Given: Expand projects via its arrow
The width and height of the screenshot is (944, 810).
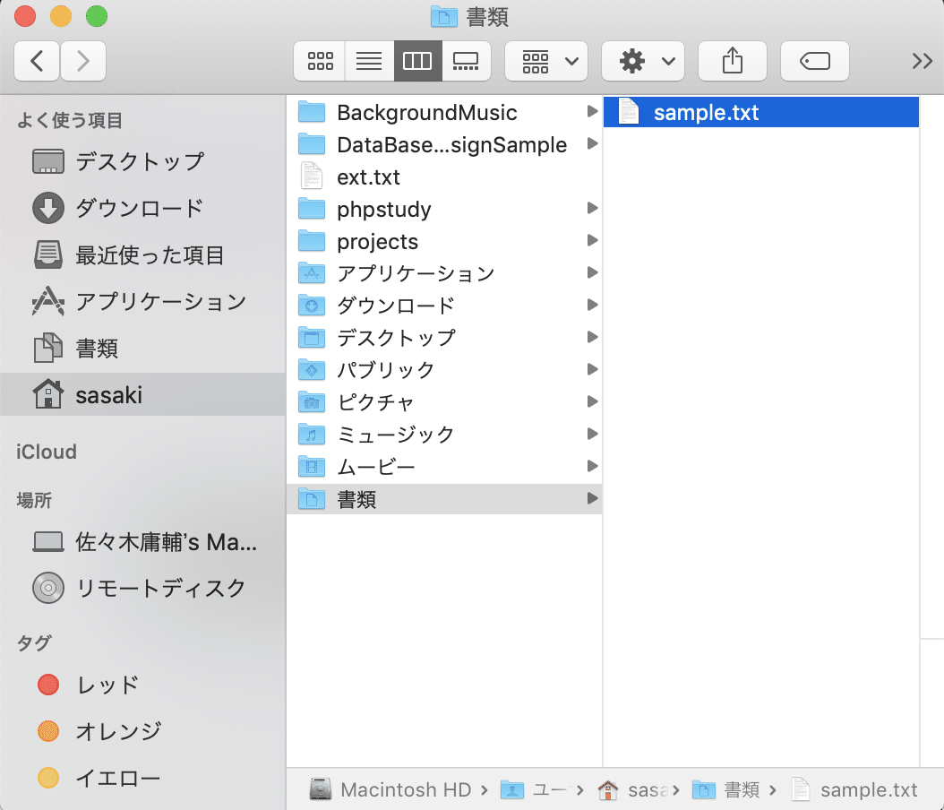Looking at the screenshot, I should click(x=592, y=240).
